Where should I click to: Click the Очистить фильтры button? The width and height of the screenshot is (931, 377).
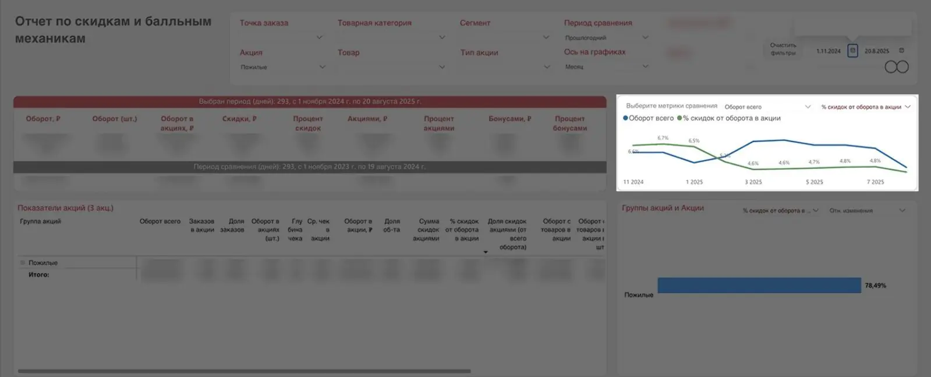(x=783, y=49)
